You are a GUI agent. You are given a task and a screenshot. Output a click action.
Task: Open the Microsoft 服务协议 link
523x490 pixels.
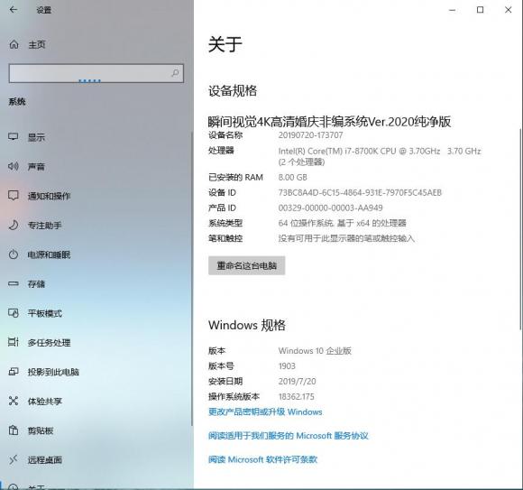(289, 436)
